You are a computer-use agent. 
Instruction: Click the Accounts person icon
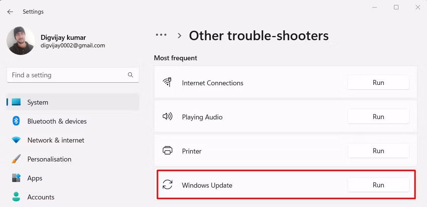click(x=16, y=197)
